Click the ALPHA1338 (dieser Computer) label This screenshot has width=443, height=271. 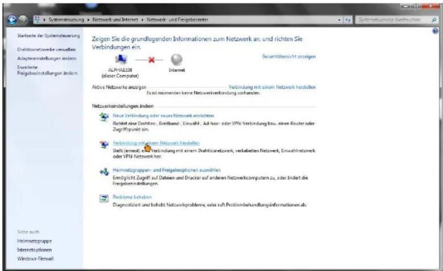[x=120, y=73]
